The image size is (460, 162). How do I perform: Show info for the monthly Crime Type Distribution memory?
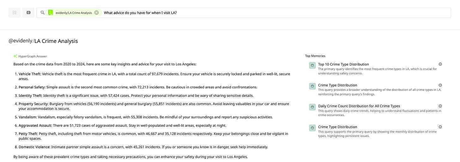pyautogui.click(x=440, y=127)
